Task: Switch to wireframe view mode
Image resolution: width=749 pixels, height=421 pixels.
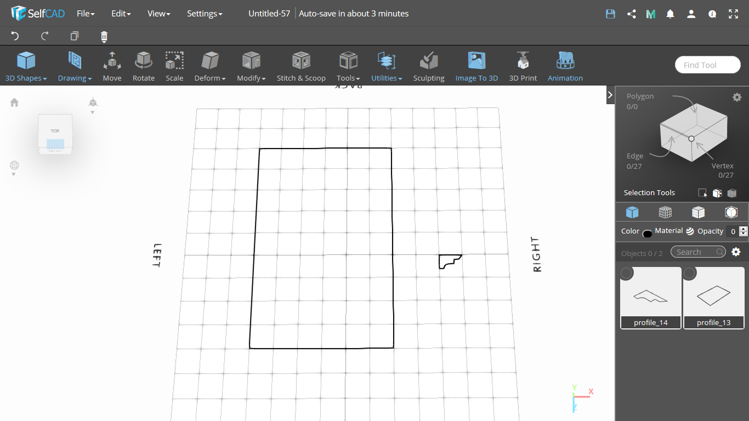Action: point(665,212)
